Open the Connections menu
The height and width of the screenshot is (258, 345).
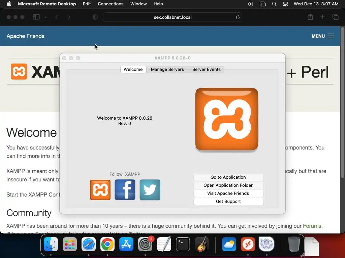click(111, 4)
